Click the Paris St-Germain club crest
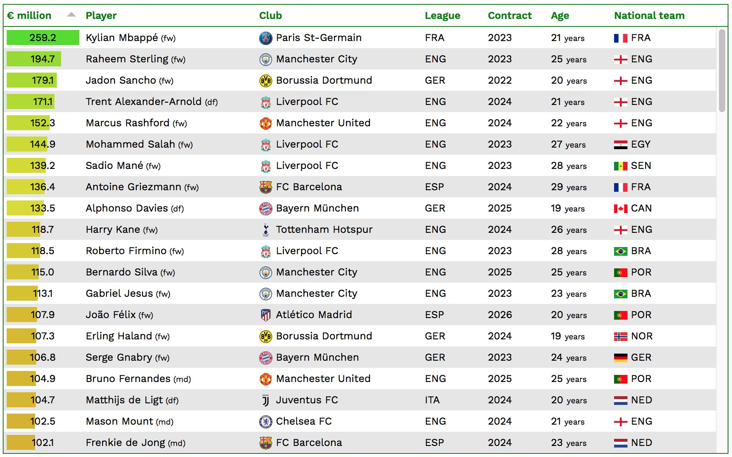Viewport: 732px width, 457px height. pos(266,38)
